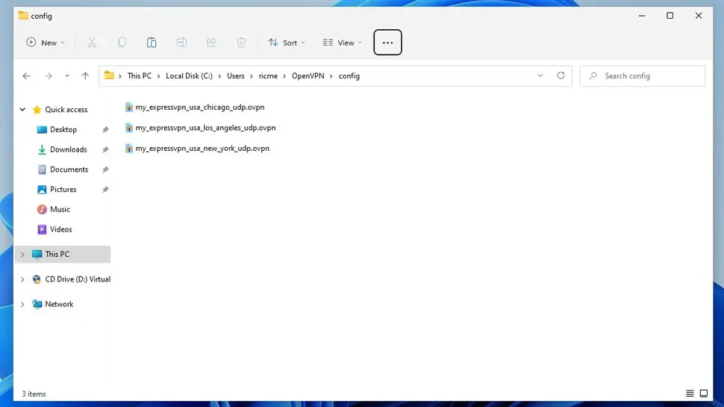This screenshot has width=724, height=407.
Task: Click the new_york ovpn file icon
Action: [x=129, y=149]
